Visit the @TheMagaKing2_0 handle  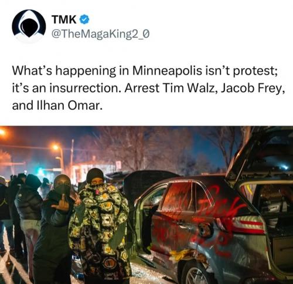[101, 34]
